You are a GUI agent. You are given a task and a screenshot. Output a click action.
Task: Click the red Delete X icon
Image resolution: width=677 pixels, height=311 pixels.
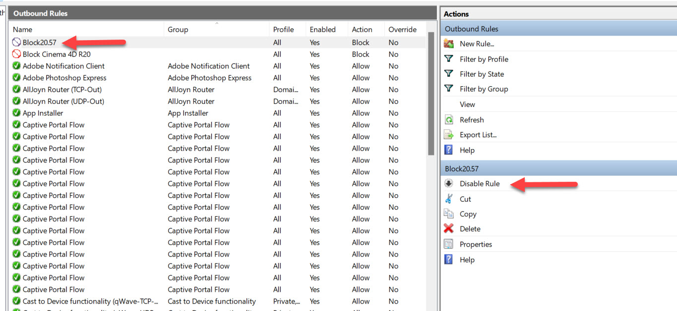449,229
